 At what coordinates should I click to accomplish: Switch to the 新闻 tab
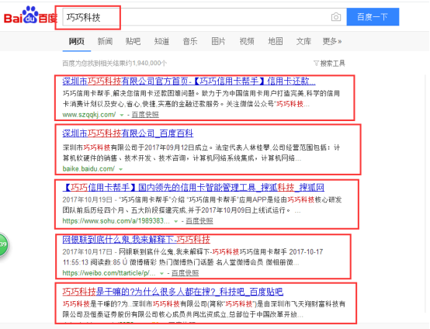tap(105, 41)
